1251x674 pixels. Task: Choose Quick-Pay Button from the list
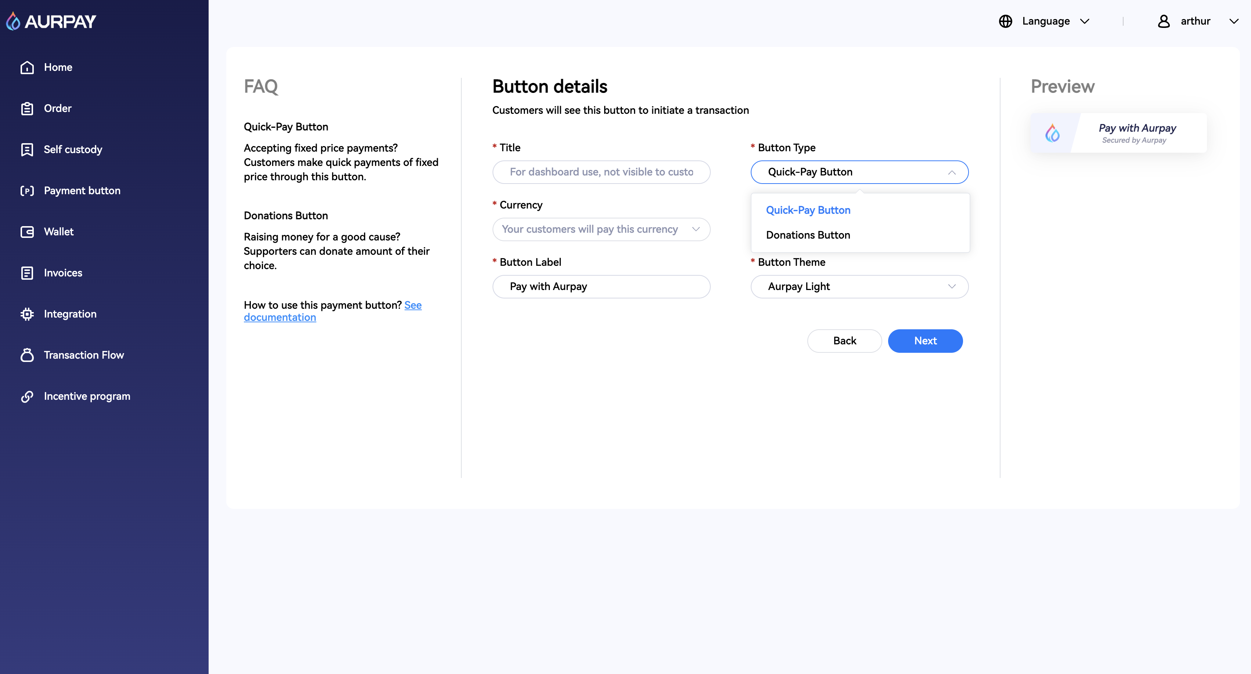(x=808, y=210)
